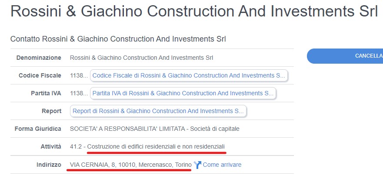Select the Partita IVA row label

pyautogui.click(x=46, y=93)
